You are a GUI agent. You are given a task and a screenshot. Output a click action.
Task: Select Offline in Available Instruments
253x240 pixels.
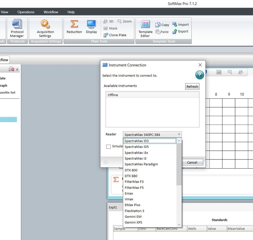click(152, 95)
